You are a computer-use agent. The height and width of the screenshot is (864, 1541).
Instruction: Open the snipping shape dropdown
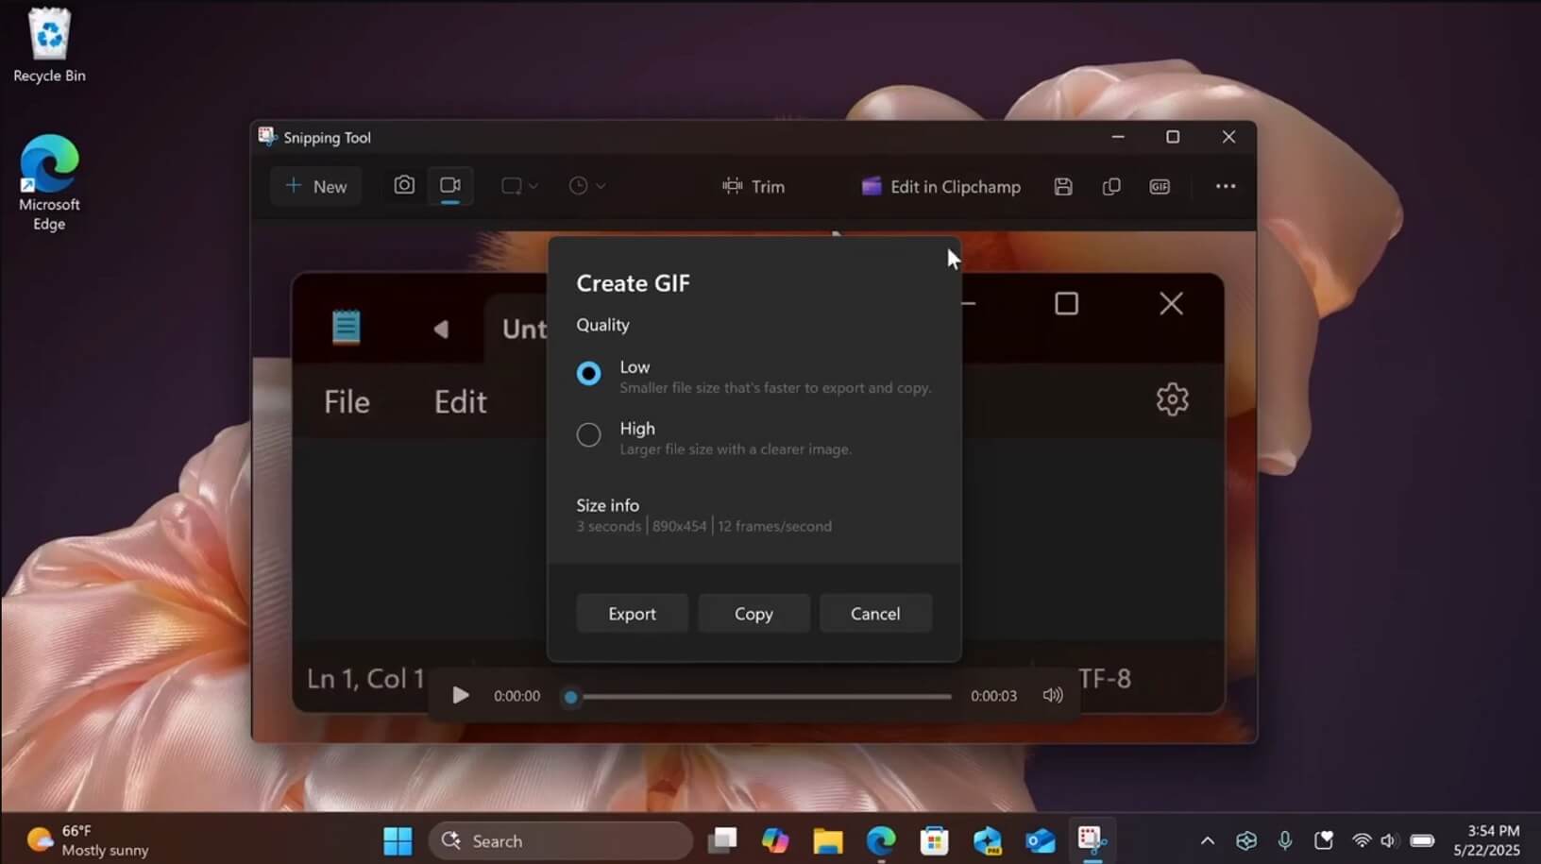(x=517, y=186)
